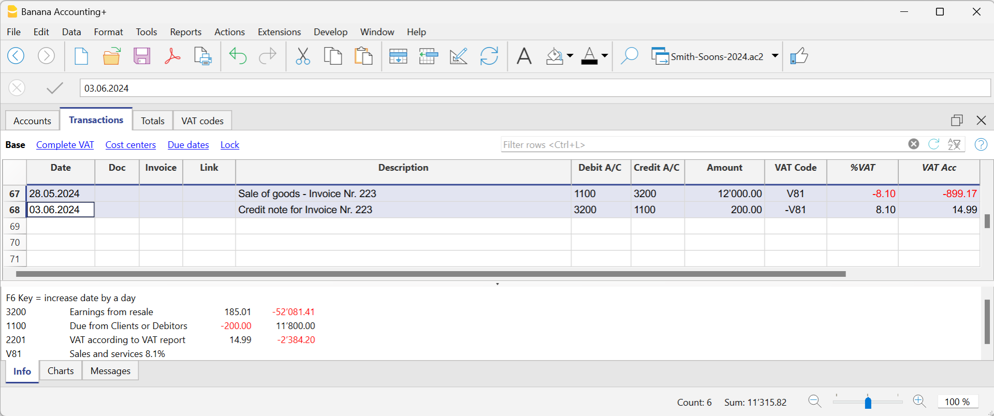Screen dimensions: 994x416
Task: Open the Complete VAT view link
Action: [65, 145]
